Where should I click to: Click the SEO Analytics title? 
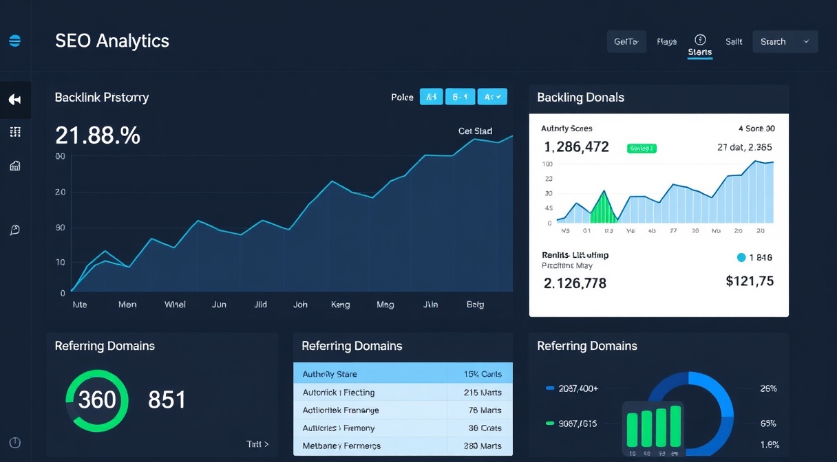tap(112, 41)
